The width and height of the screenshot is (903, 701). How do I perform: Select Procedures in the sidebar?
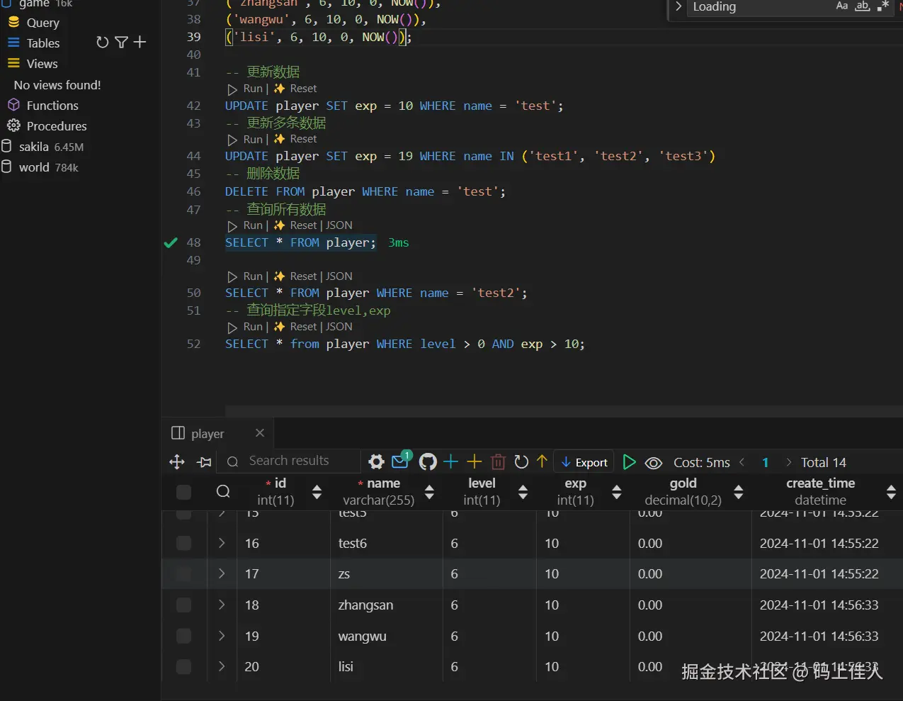[57, 126]
